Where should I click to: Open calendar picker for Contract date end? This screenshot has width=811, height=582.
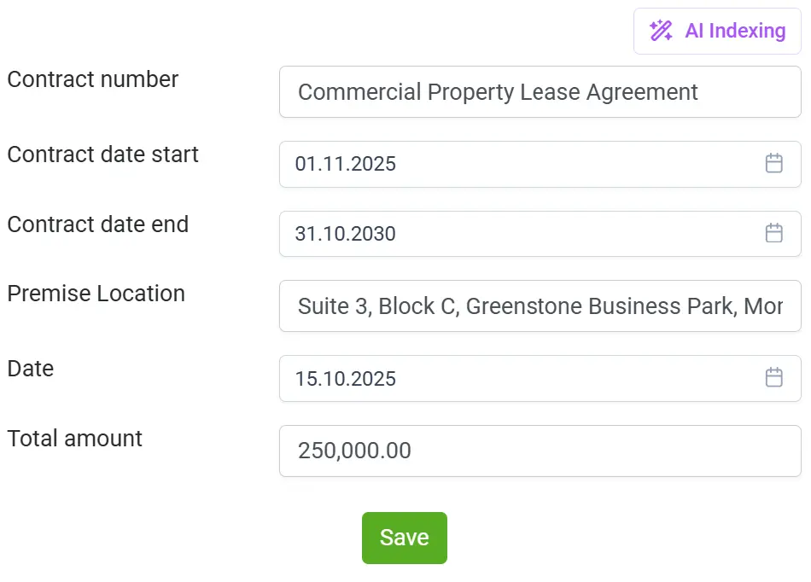(773, 234)
